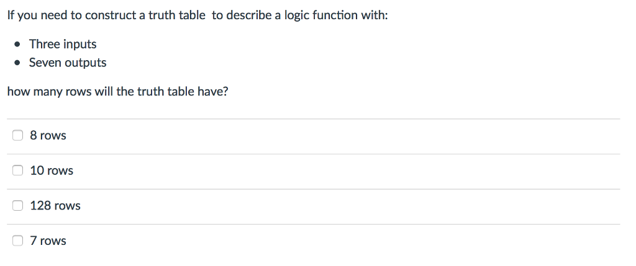This screenshot has height=266, width=636.
Task: Click the "how many rows" question sentence
Action: [117, 92]
